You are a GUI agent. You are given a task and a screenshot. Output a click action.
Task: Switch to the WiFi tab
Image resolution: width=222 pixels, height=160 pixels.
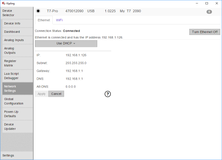pyautogui.click(x=59, y=20)
